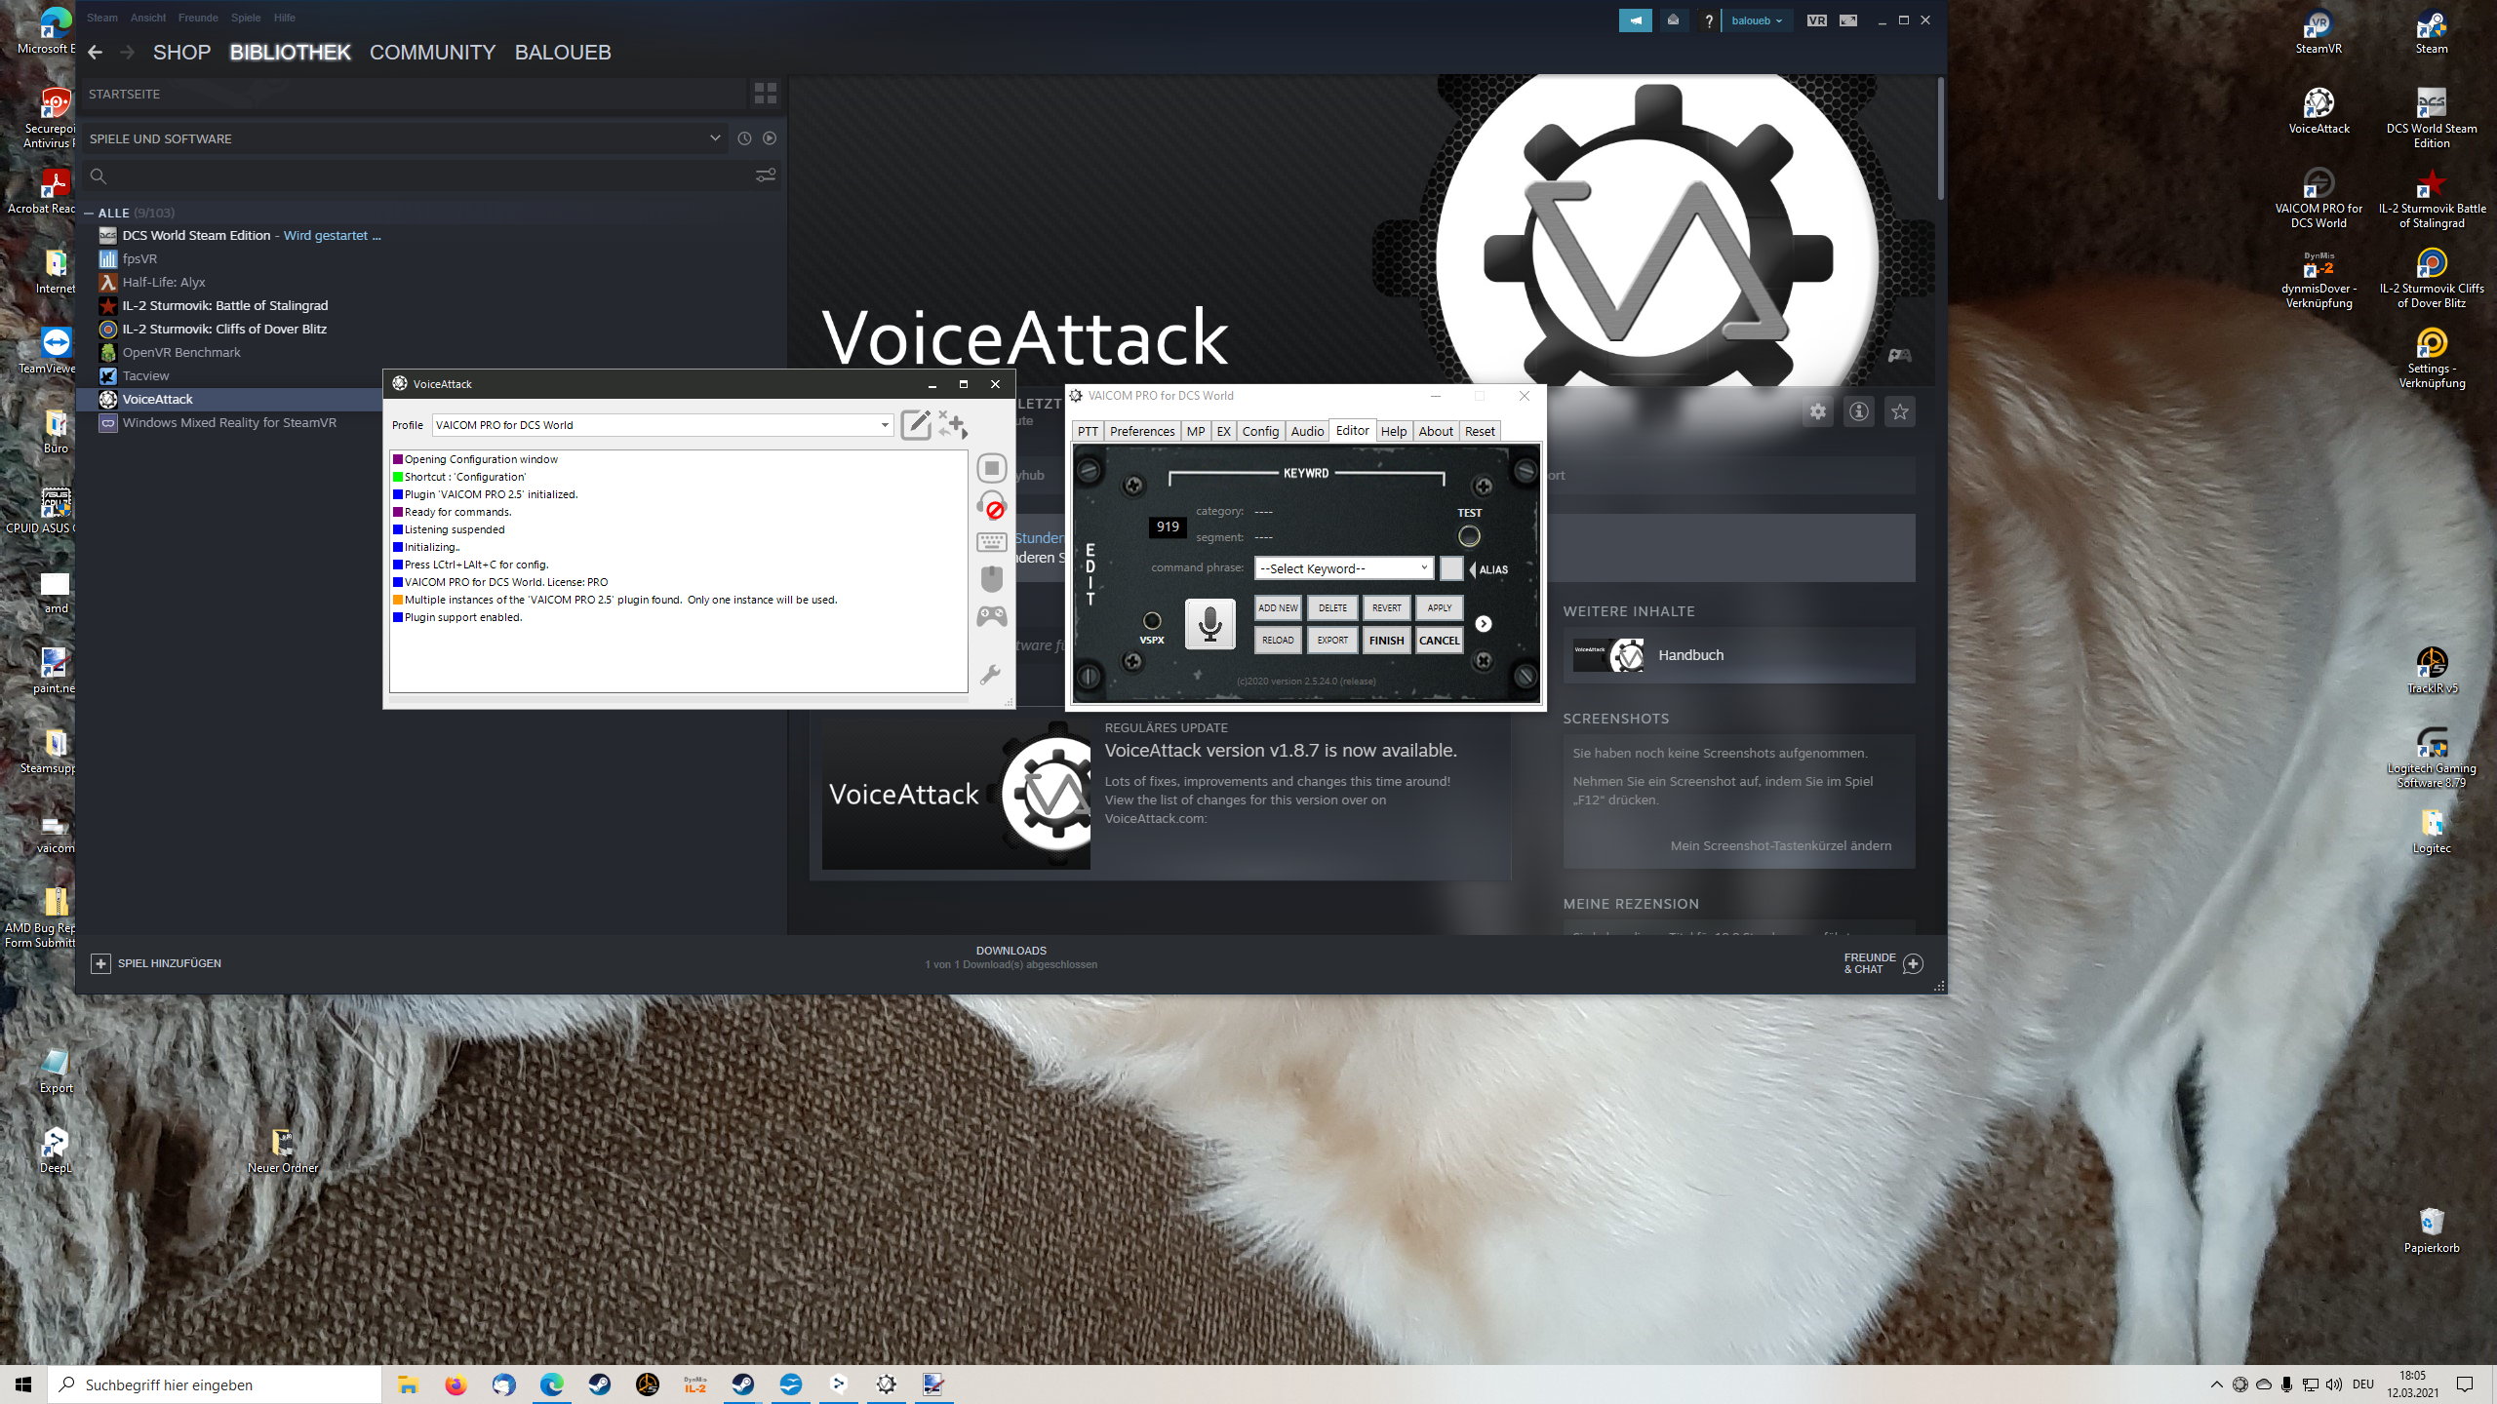Click the ALIAS box in VAICOM editor
Image resolution: width=2497 pixels, height=1404 pixels.
click(x=1451, y=568)
